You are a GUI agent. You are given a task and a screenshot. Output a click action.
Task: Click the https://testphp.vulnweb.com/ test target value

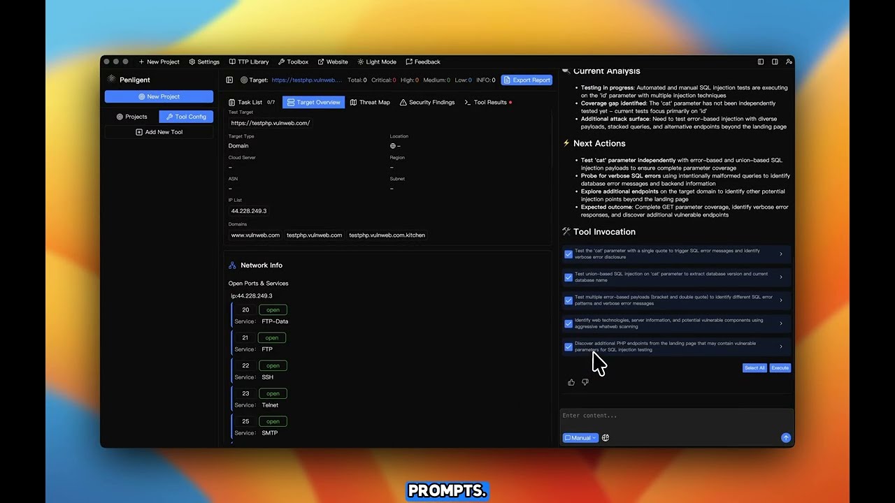coord(271,123)
